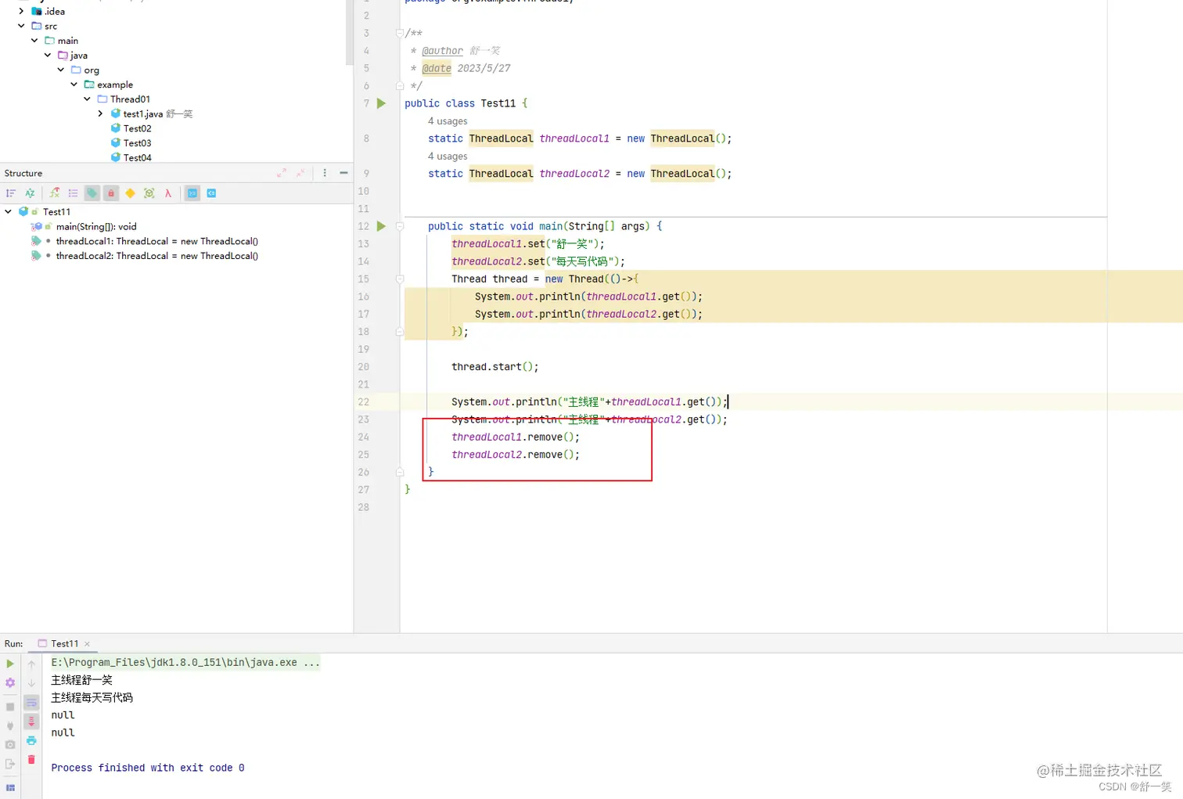Click 'Process finished with exit code 0' text
The width and height of the screenshot is (1183, 799).
point(148,768)
